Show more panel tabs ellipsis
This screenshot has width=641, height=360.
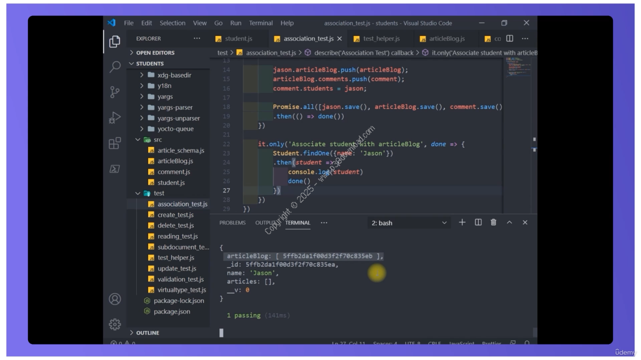coord(324,222)
